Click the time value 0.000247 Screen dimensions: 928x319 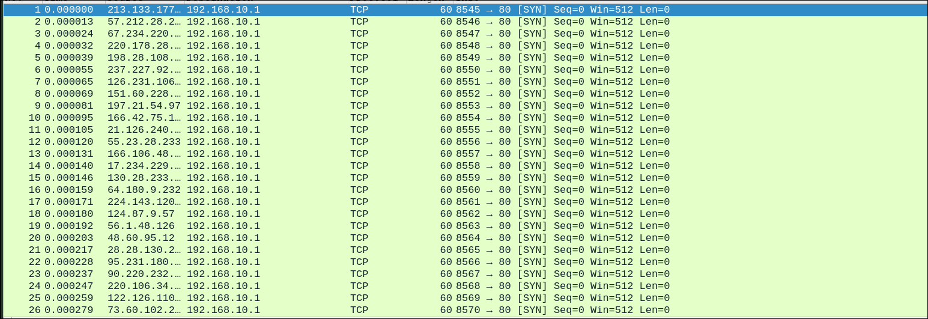coord(68,286)
